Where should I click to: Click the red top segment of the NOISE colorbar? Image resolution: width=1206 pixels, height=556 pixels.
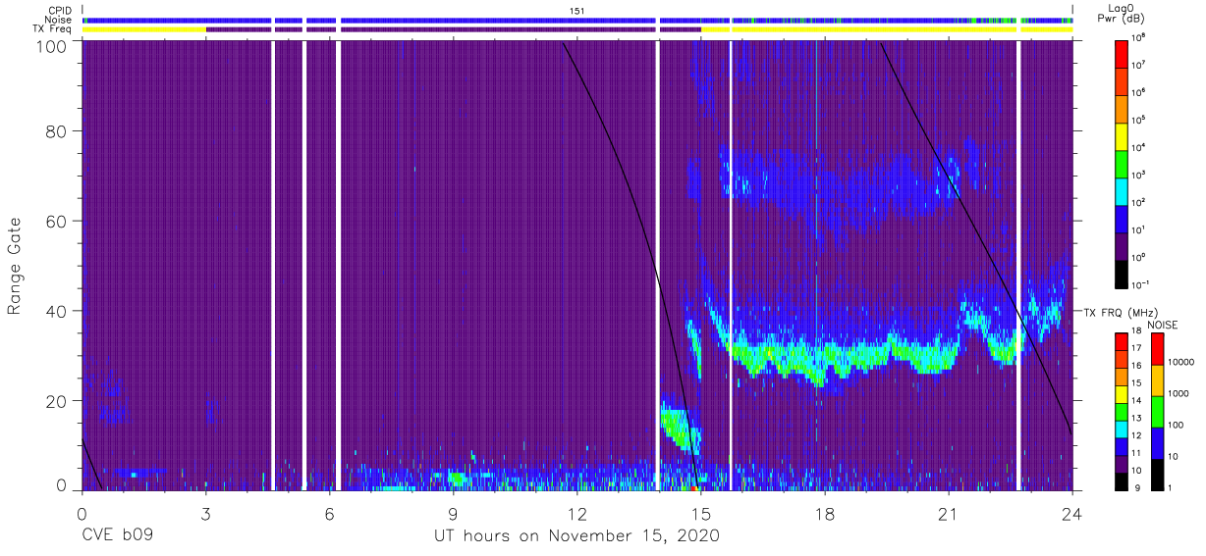tap(1158, 348)
